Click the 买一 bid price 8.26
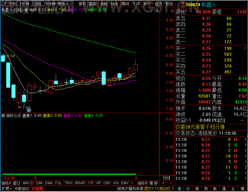Viewport: 248px width, 192px height. (206, 48)
